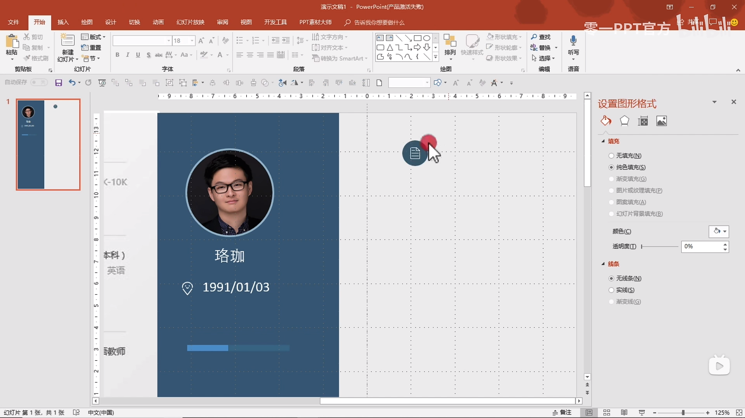Toggle the AutoSave (自动保存) switch
745x418 pixels.
pos(39,83)
